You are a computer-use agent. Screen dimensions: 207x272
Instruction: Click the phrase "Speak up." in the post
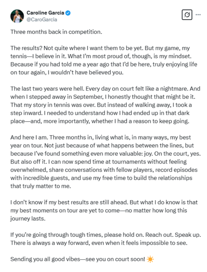(188, 235)
